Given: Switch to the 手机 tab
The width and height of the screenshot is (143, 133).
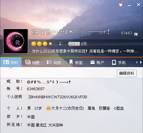Looking at the screenshot, I should tap(119, 62).
